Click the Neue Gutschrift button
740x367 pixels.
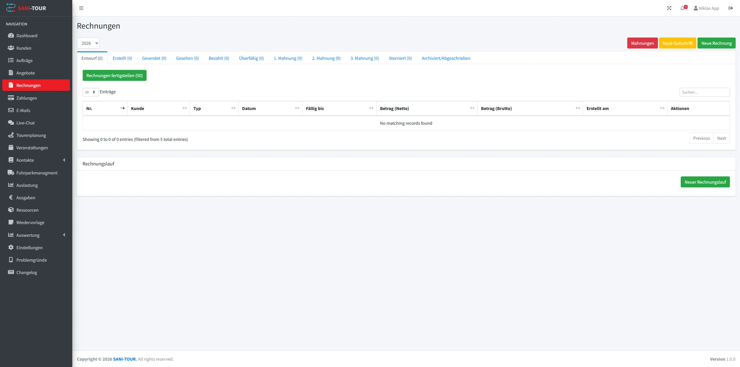pyautogui.click(x=677, y=43)
